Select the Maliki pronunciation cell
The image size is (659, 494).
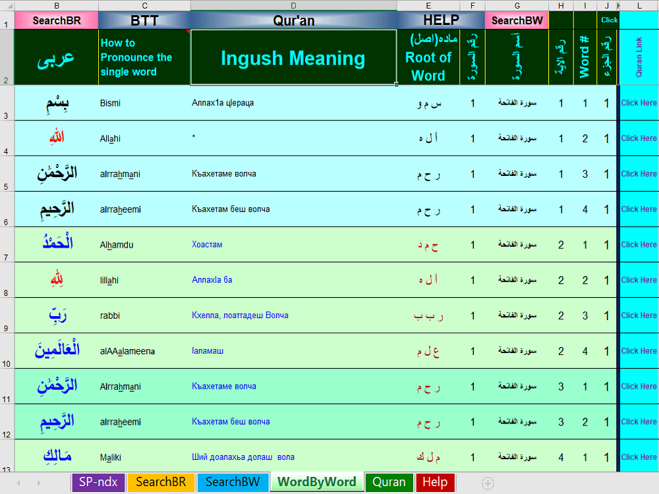(144, 455)
